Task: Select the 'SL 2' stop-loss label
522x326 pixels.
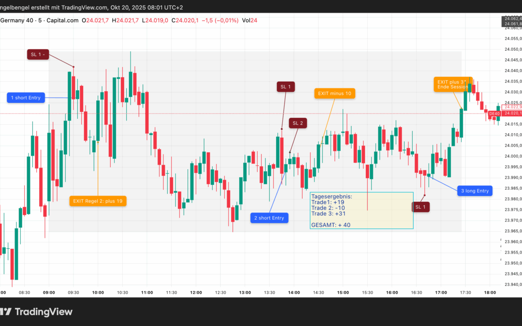Action: pos(298,123)
